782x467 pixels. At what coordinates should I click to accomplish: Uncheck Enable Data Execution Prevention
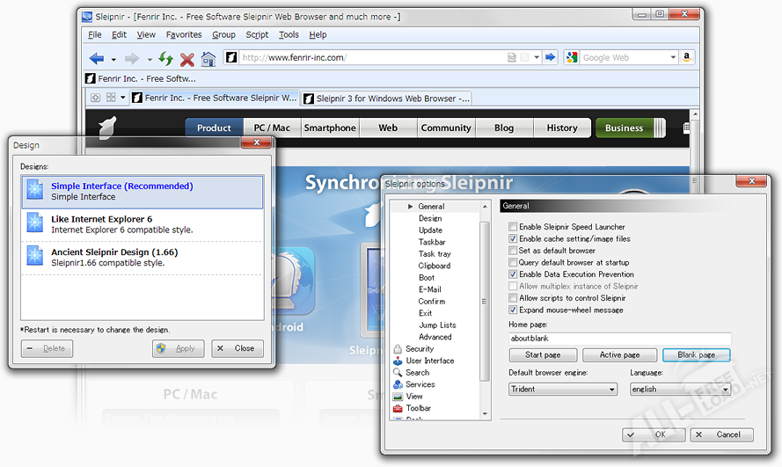(513, 274)
